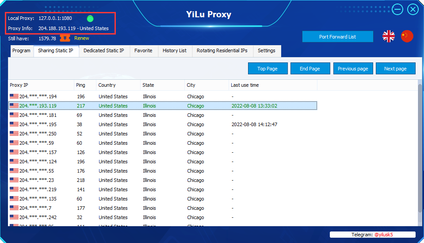
Task: Sort by Country column header
Action: coord(118,85)
